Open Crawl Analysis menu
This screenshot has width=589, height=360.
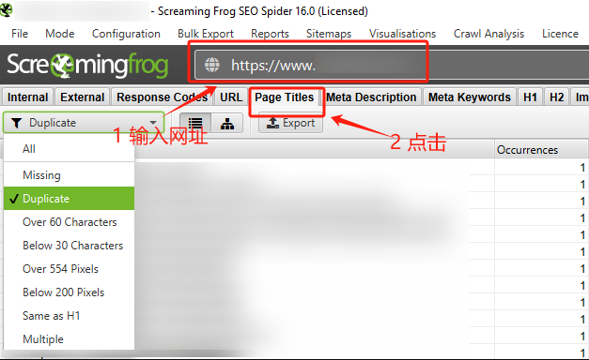488,34
